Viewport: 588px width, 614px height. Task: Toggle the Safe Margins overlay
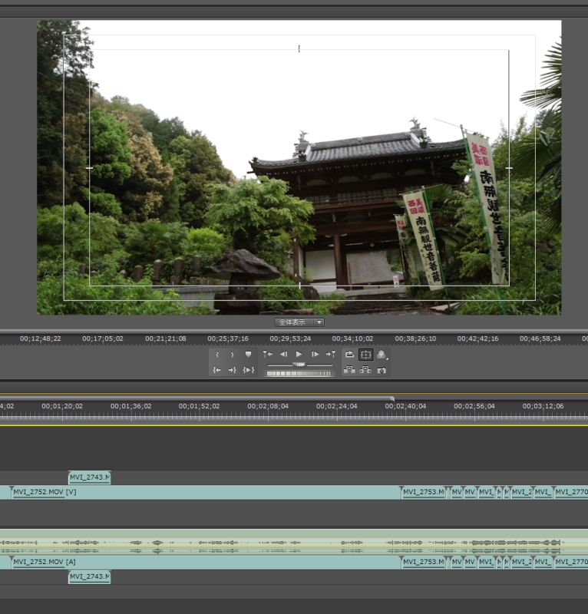pyautogui.click(x=365, y=355)
